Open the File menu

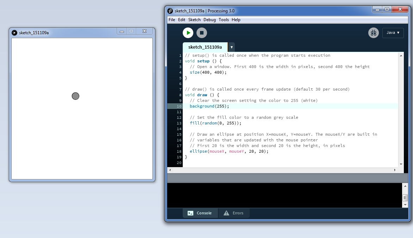click(x=172, y=20)
